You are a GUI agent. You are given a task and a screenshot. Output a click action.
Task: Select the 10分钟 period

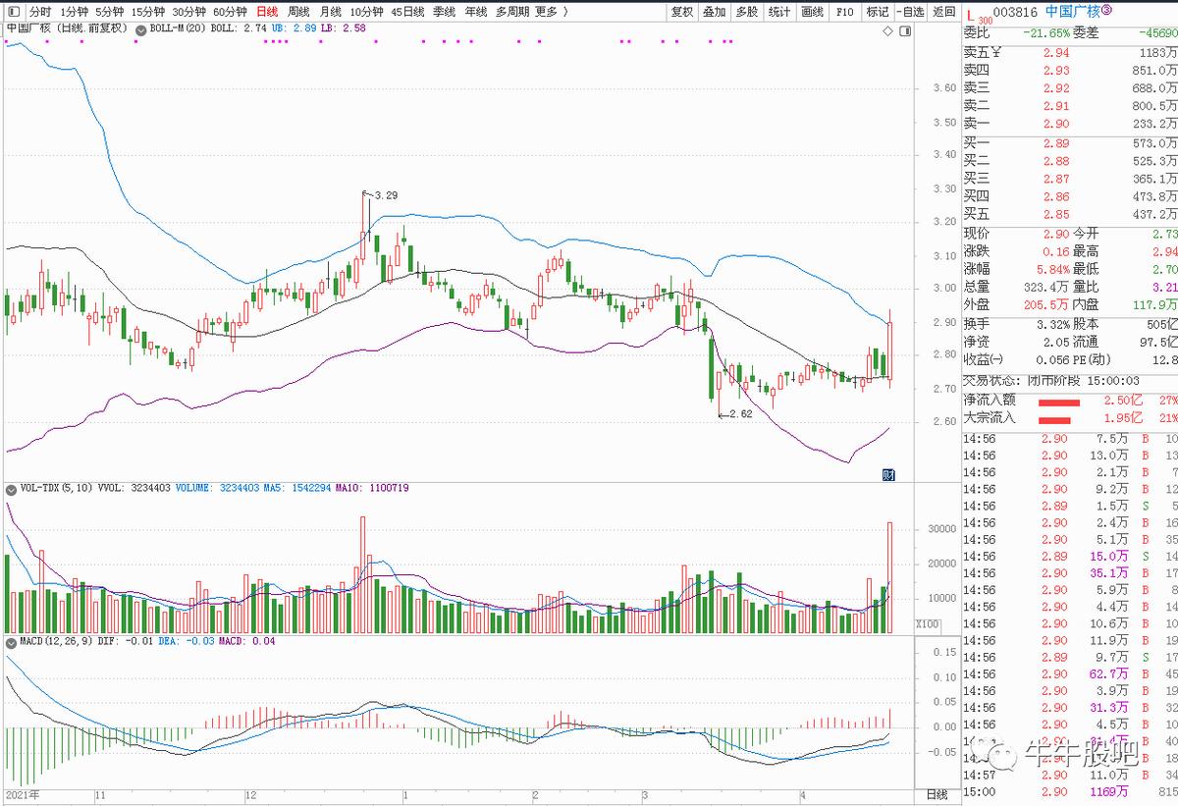click(x=366, y=12)
